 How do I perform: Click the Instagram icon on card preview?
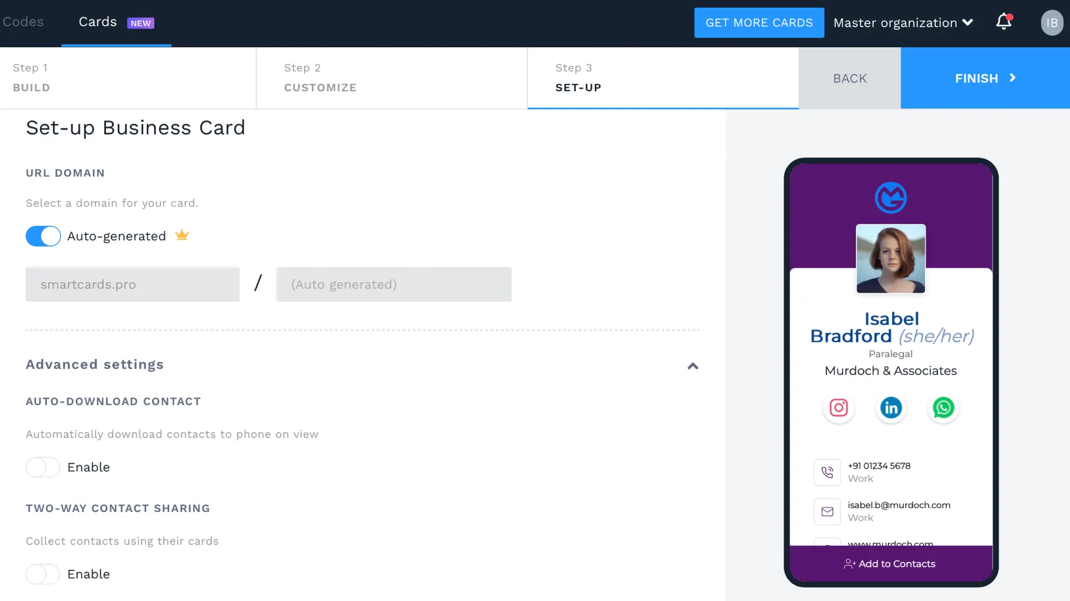coord(839,408)
